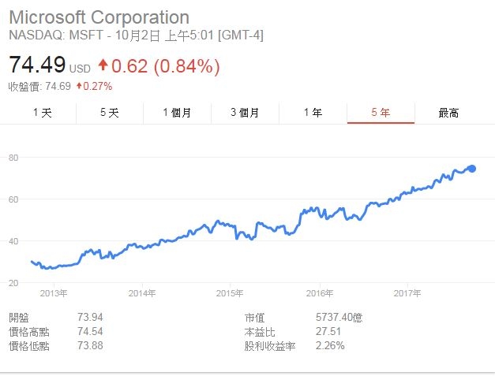
Task: Click the small up arrow beside 0.27%
Action: tap(79, 85)
